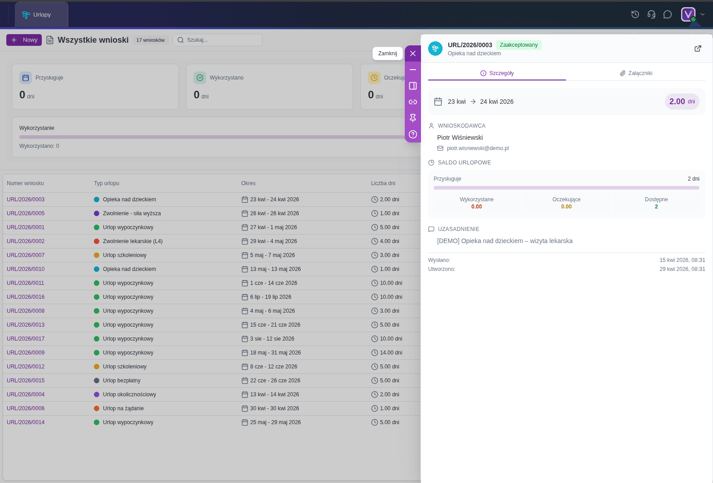Minimize the detail panel with minus icon

click(412, 70)
